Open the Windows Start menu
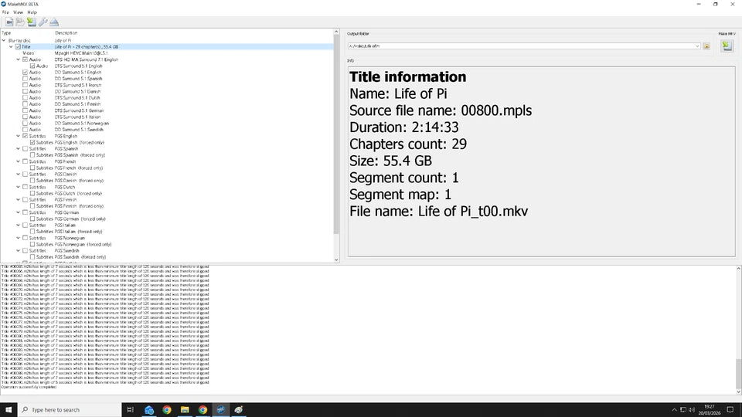This screenshot has width=742, height=417. coord(8,409)
